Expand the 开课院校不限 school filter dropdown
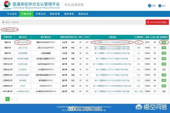 pyautogui.click(x=10, y=30)
